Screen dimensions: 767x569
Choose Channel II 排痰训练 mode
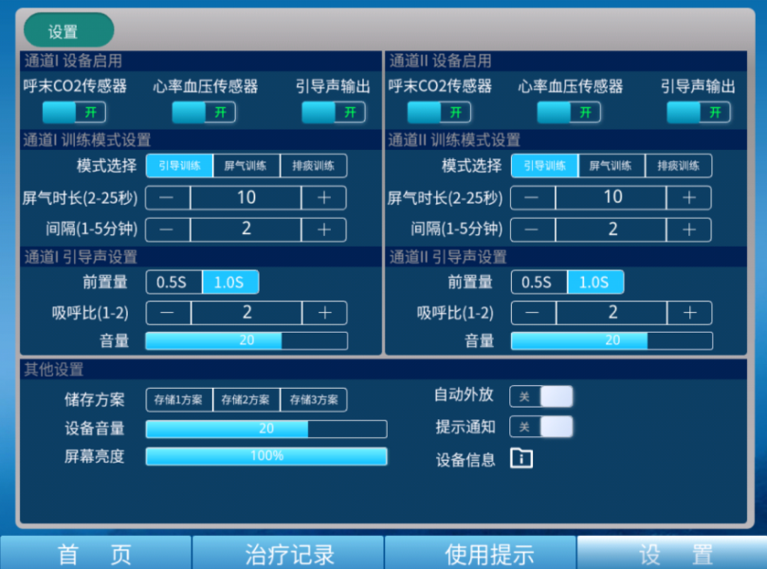tap(678, 166)
